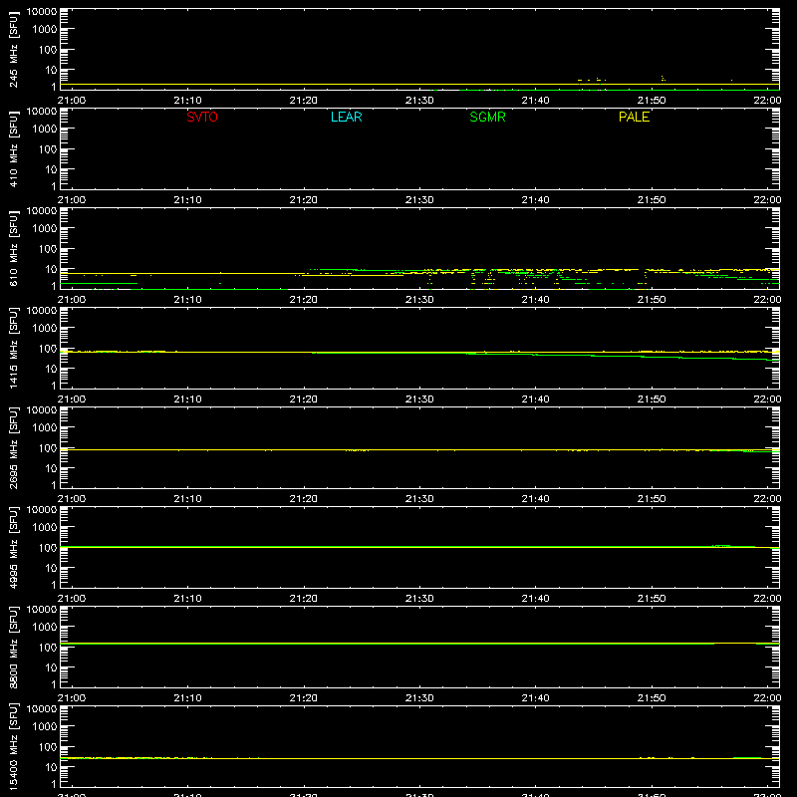Click 22:00 tick label below 4995 MHz plot

click(767, 599)
